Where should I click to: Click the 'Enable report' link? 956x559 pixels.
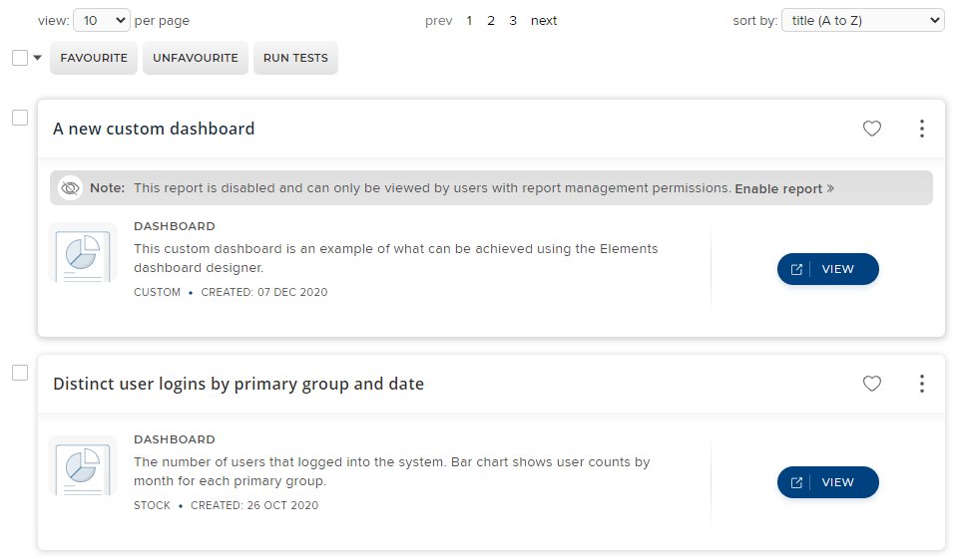coord(783,188)
